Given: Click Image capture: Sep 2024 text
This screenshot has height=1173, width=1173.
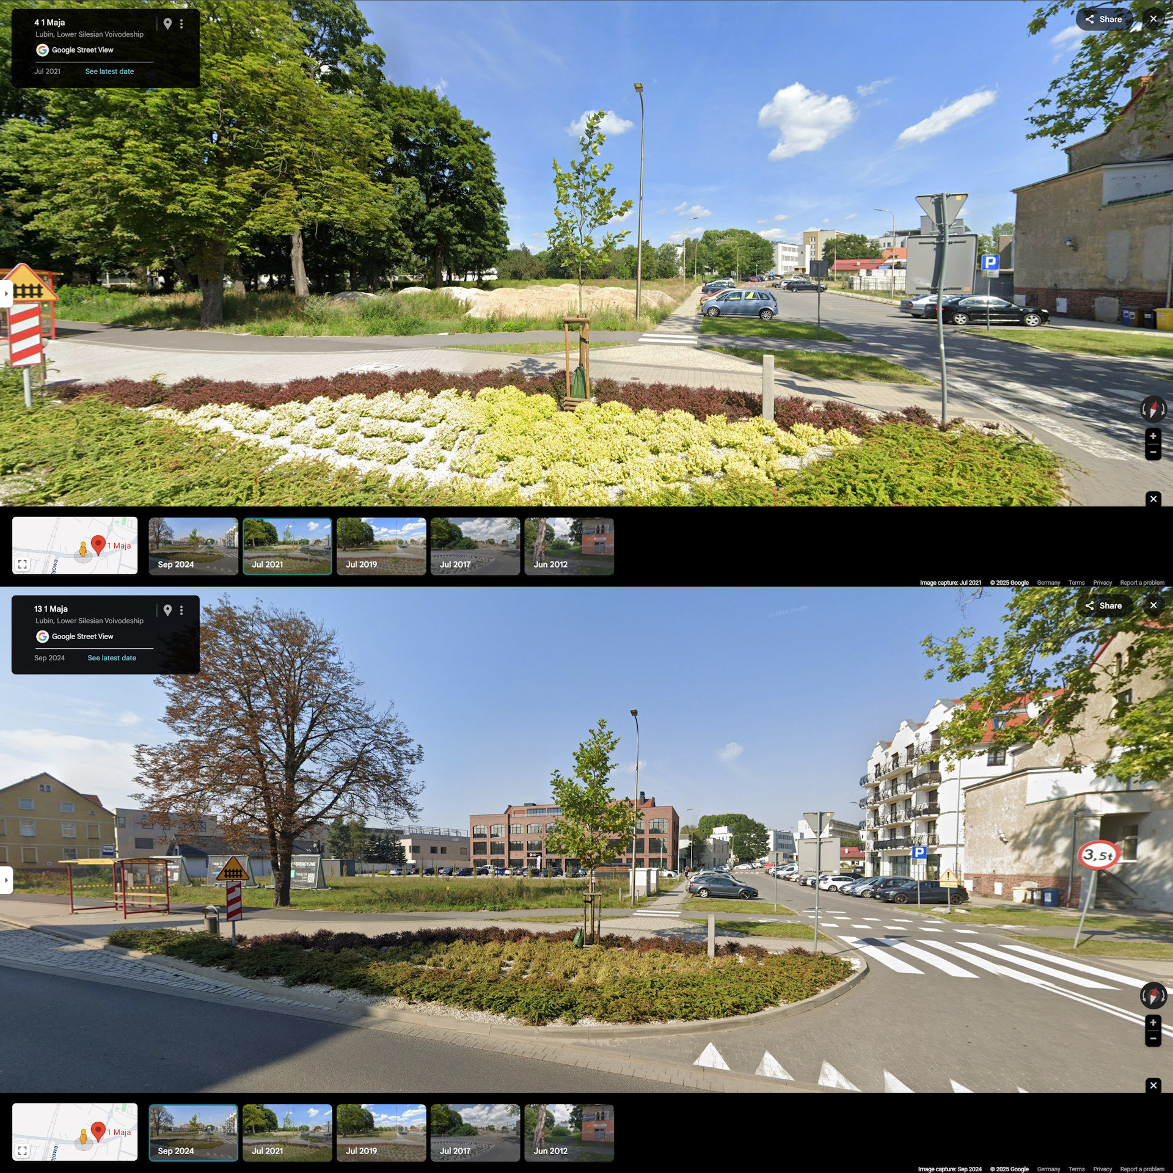Looking at the screenshot, I should (x=949, y=1169).
